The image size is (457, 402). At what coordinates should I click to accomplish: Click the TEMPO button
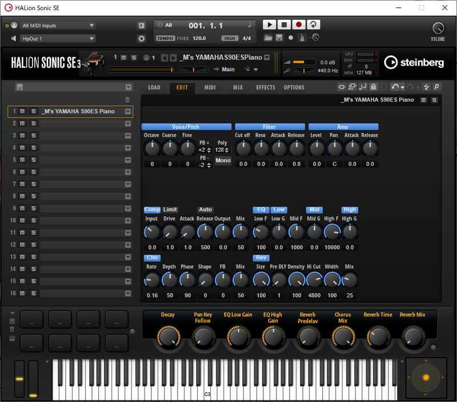point(165,38)
